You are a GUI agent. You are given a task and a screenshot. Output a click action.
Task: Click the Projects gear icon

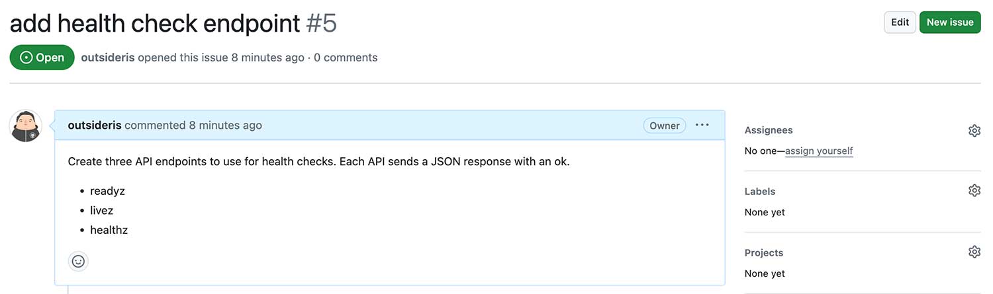[x=974, y=252]
